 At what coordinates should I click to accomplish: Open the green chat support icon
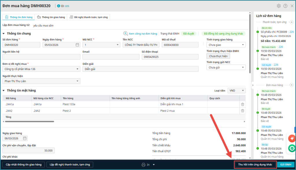[291, 148]
